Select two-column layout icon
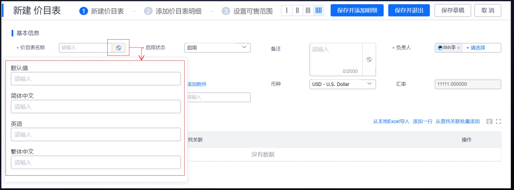Screen dimensions: 514x190 tap(297, 10)
